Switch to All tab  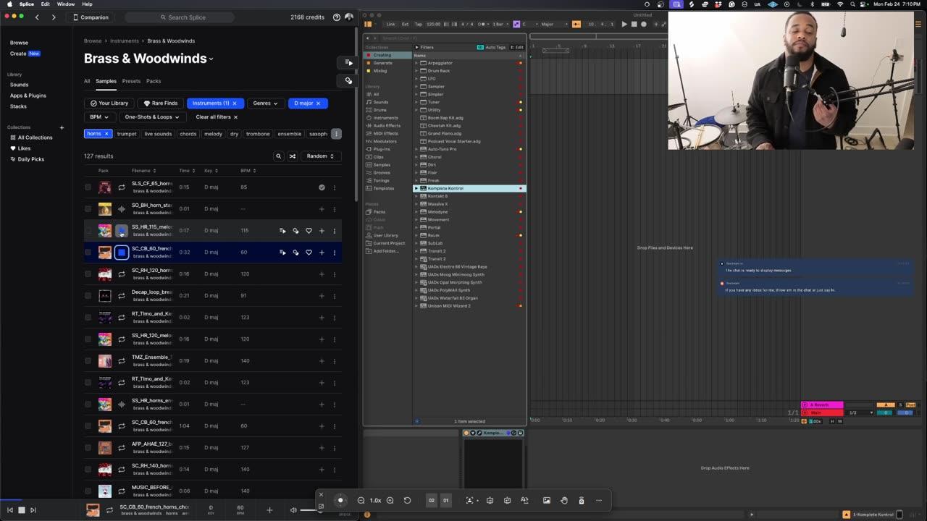[x=87, y=81]
